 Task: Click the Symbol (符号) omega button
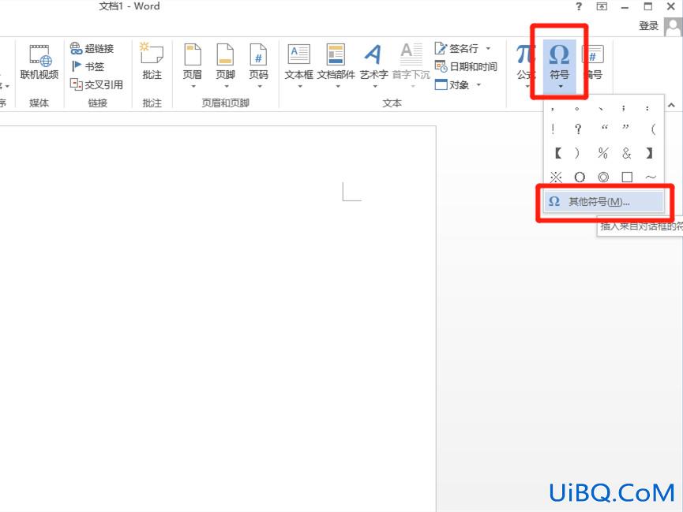tap(560, 65)
